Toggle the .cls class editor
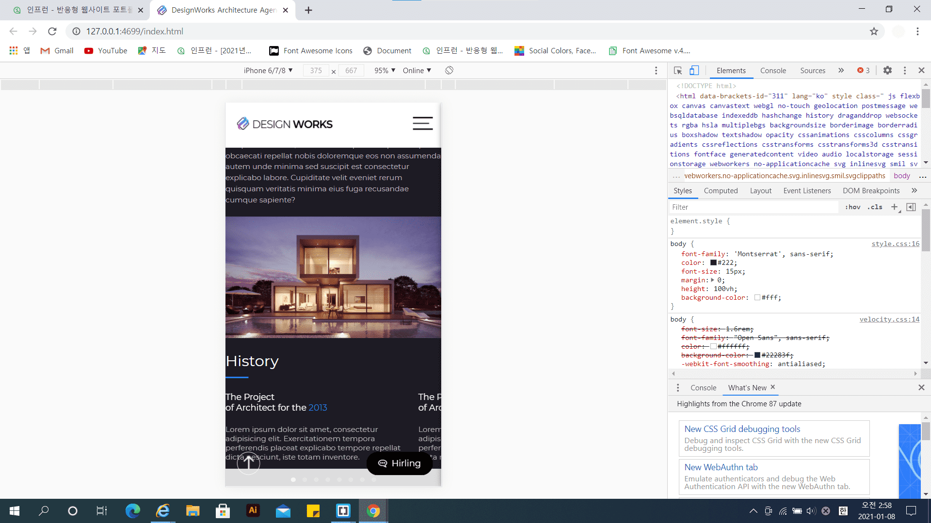The height and width of the screenshot is (523, 931). tap(875, 207)
